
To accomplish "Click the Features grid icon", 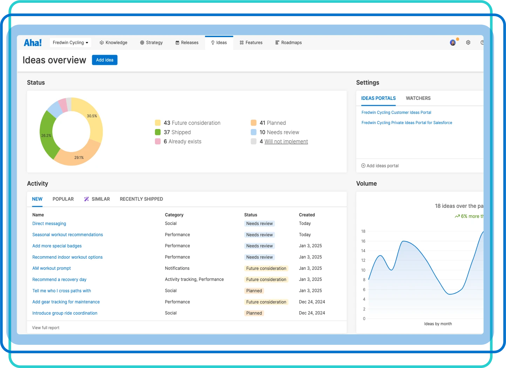I will pos(241,42).
